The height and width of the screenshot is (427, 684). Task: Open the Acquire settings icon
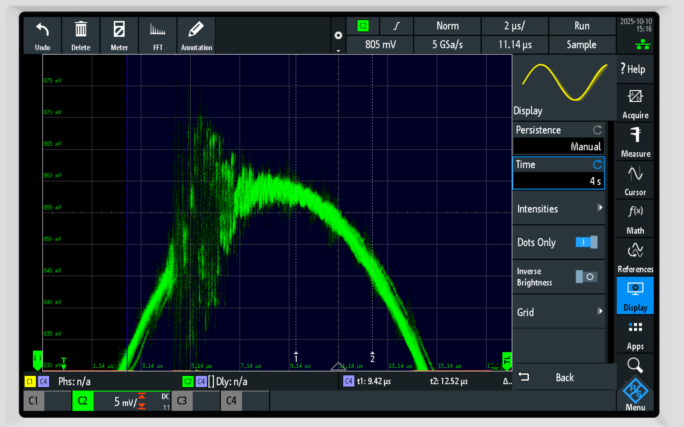635,102
